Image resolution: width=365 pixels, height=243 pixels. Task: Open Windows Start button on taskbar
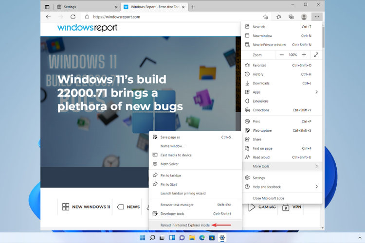coord(143,238)
